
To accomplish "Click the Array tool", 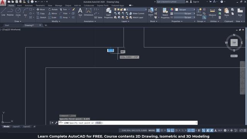I will pos(64,17).
